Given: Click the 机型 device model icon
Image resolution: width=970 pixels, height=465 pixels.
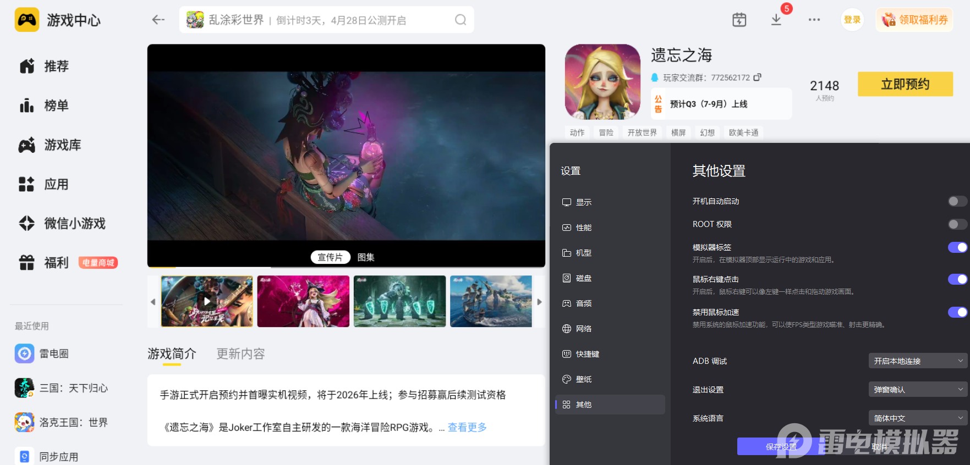Looking at the screenshot, I should (567, 253).
